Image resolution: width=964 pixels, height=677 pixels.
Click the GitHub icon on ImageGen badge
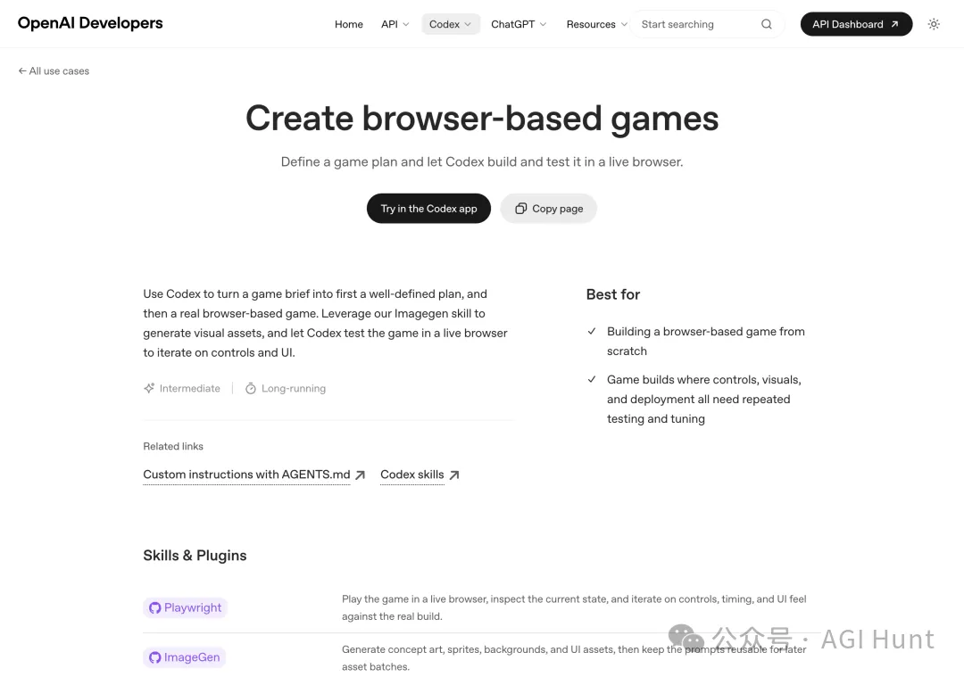154,657
